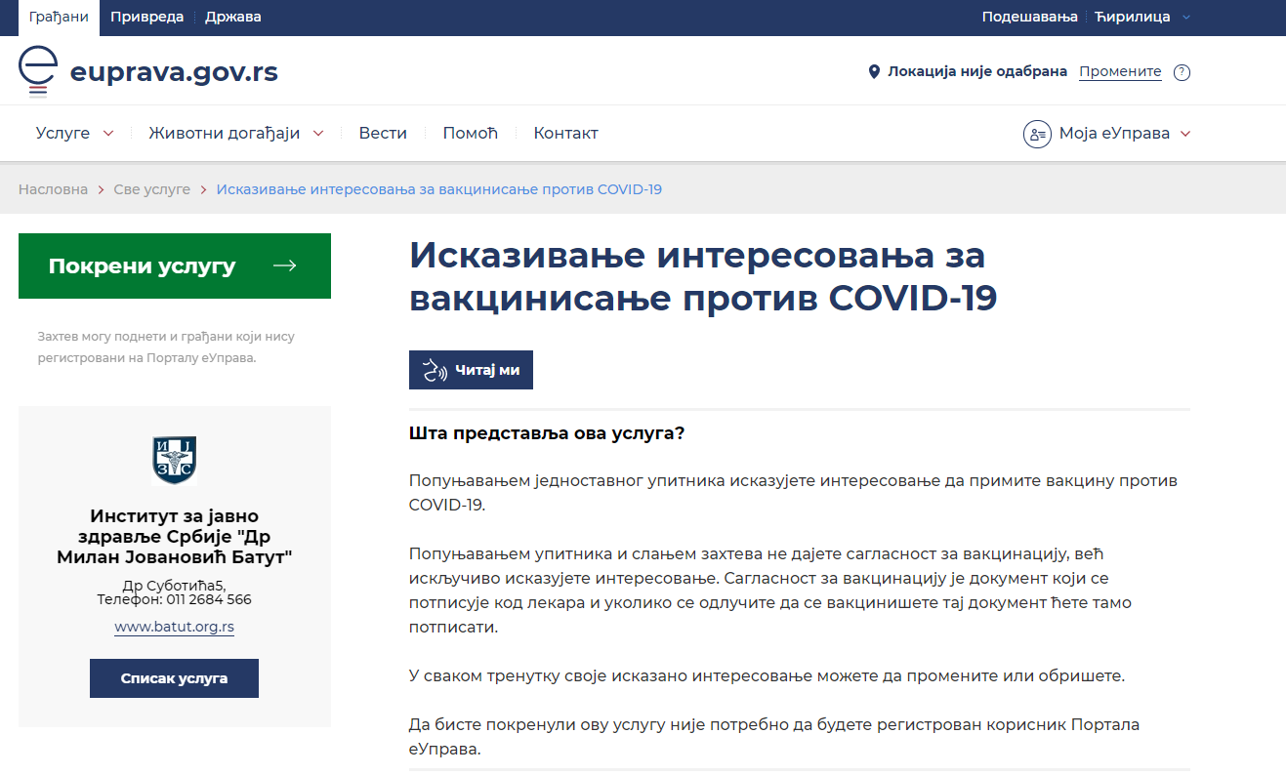The height and width of the screenshot is (775, 1286).
Task: Click arrow icon on Покрени услугу button
Action: [x=284, y=265]
